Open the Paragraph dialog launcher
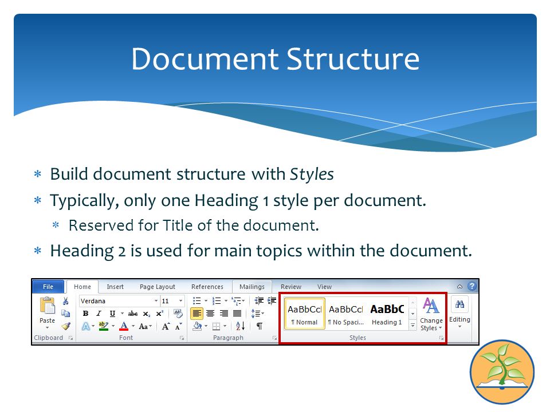 click(274, 338)
